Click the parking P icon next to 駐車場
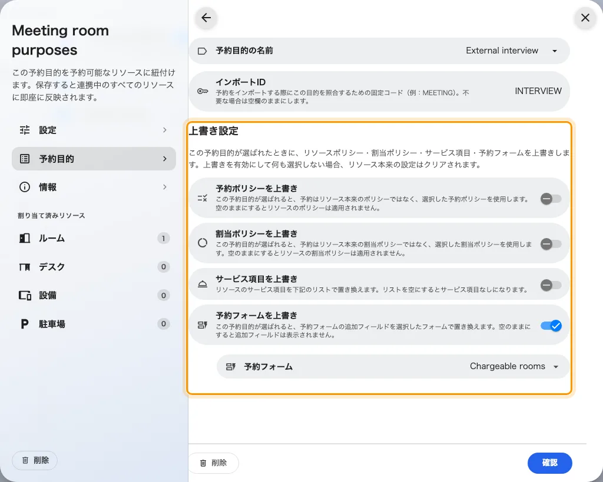This screenshot has height=482, width=603. (x=25, y=324)
